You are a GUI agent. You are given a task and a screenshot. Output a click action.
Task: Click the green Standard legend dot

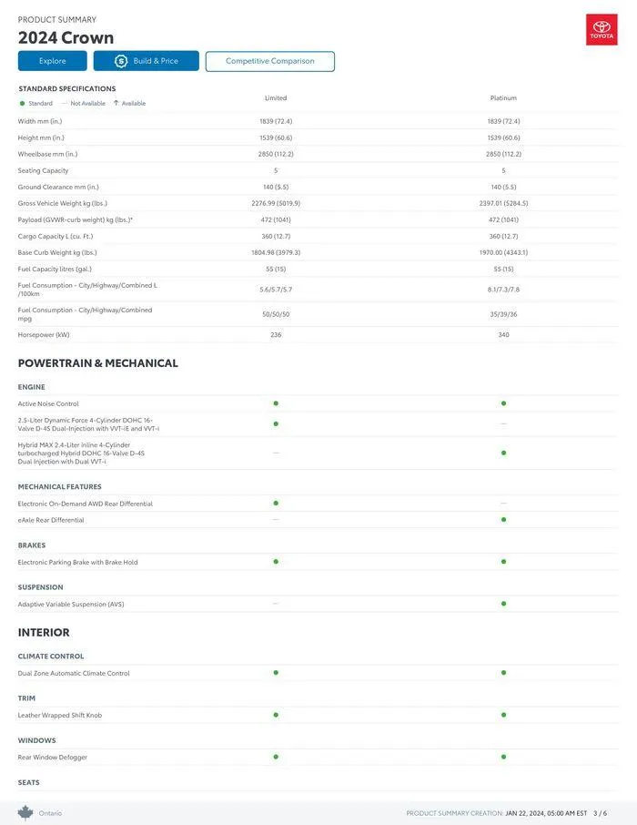click(22, 103)
